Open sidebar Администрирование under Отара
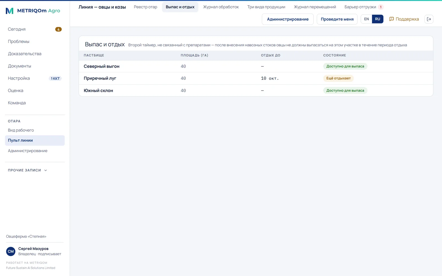 tap(35, 151)
